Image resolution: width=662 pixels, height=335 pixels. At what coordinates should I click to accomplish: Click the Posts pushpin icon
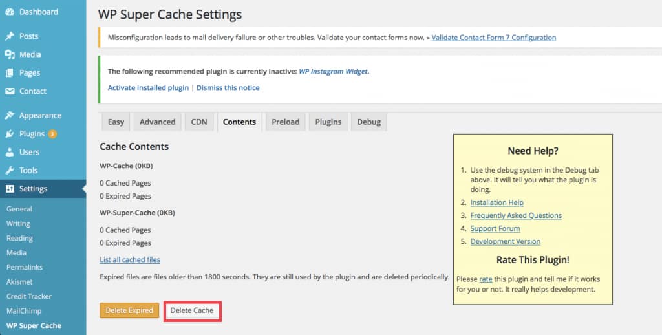[10, 36]
